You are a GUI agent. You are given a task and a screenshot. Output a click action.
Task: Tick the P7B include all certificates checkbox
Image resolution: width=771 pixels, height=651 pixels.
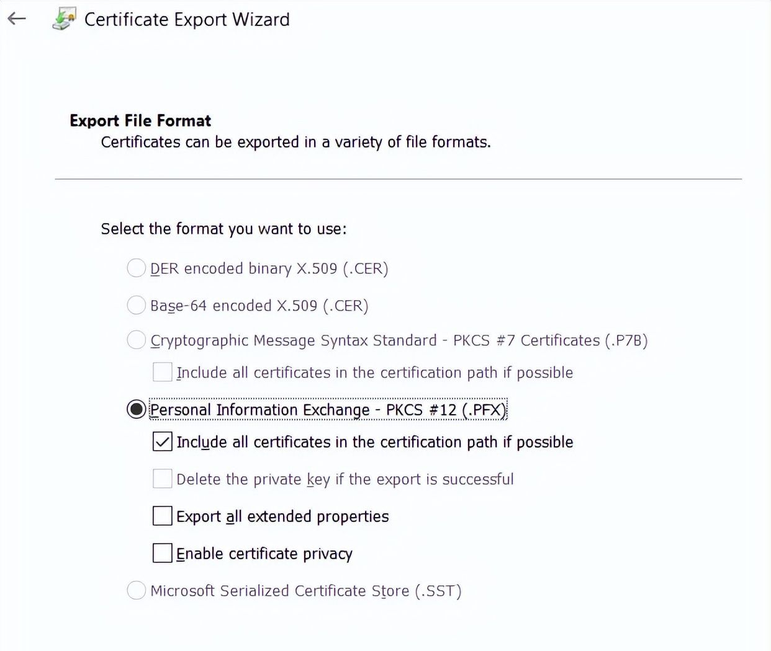pos(162,372)
